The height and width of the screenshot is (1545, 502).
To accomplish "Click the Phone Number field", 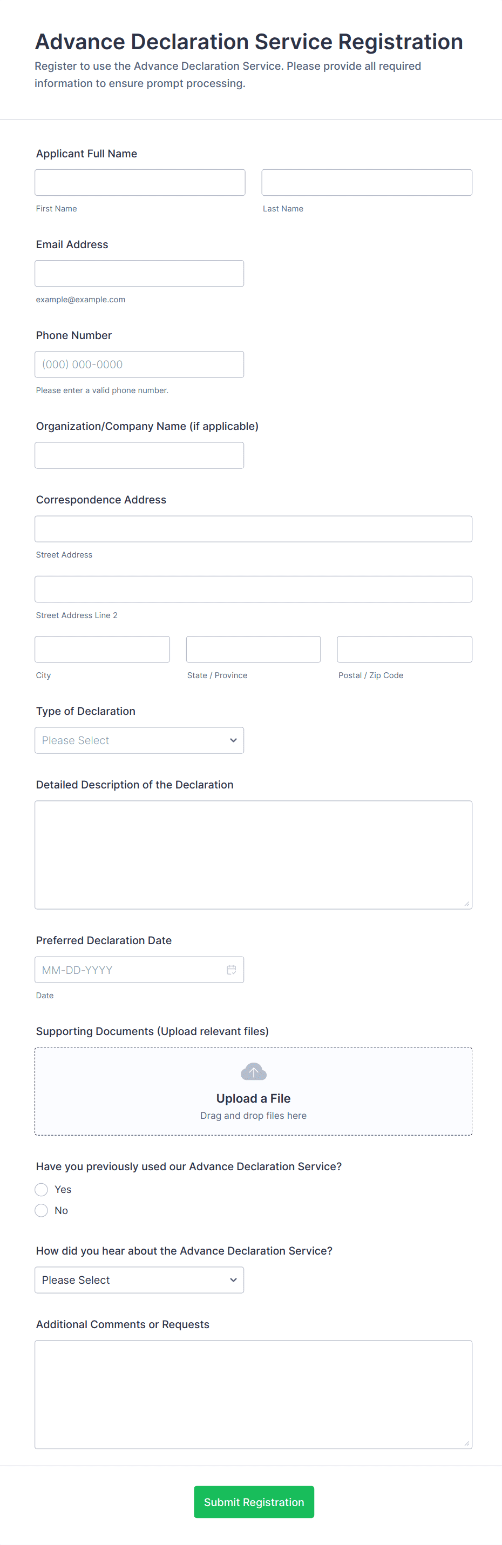I will (x=139, y=364).
